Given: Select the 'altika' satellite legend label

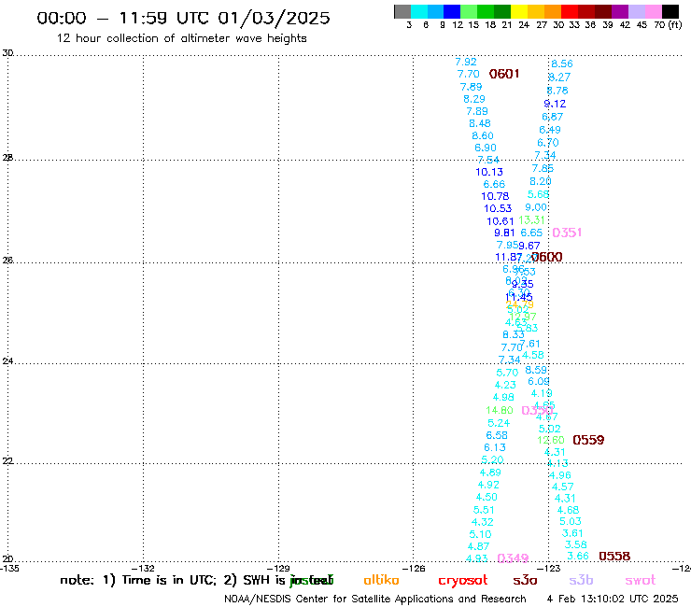Looking at the screenshot, I should point(381,580).
